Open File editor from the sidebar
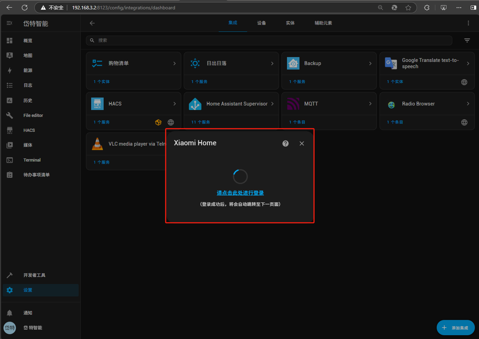Screen dimensions: 479x339 point(33,116)
